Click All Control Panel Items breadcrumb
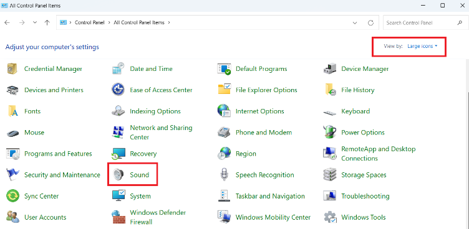469x229 pixels. (x=139, y=22)
